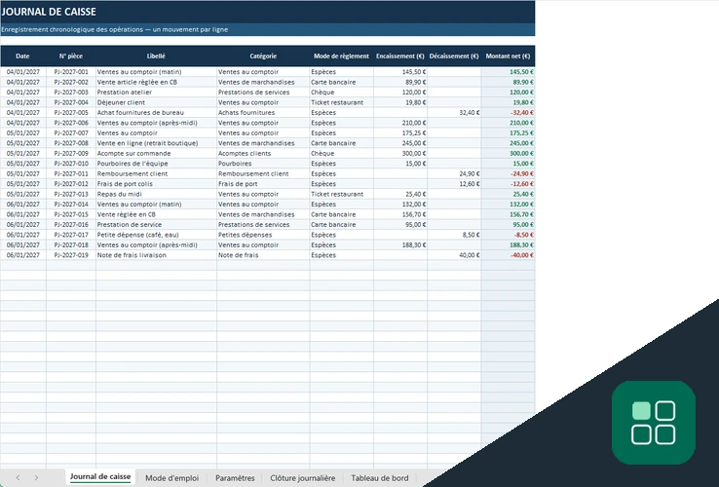Select the 145,50 € net amount cell
Image resolution: width=719 pixels, height=487 pixels.
click(508, 72)
